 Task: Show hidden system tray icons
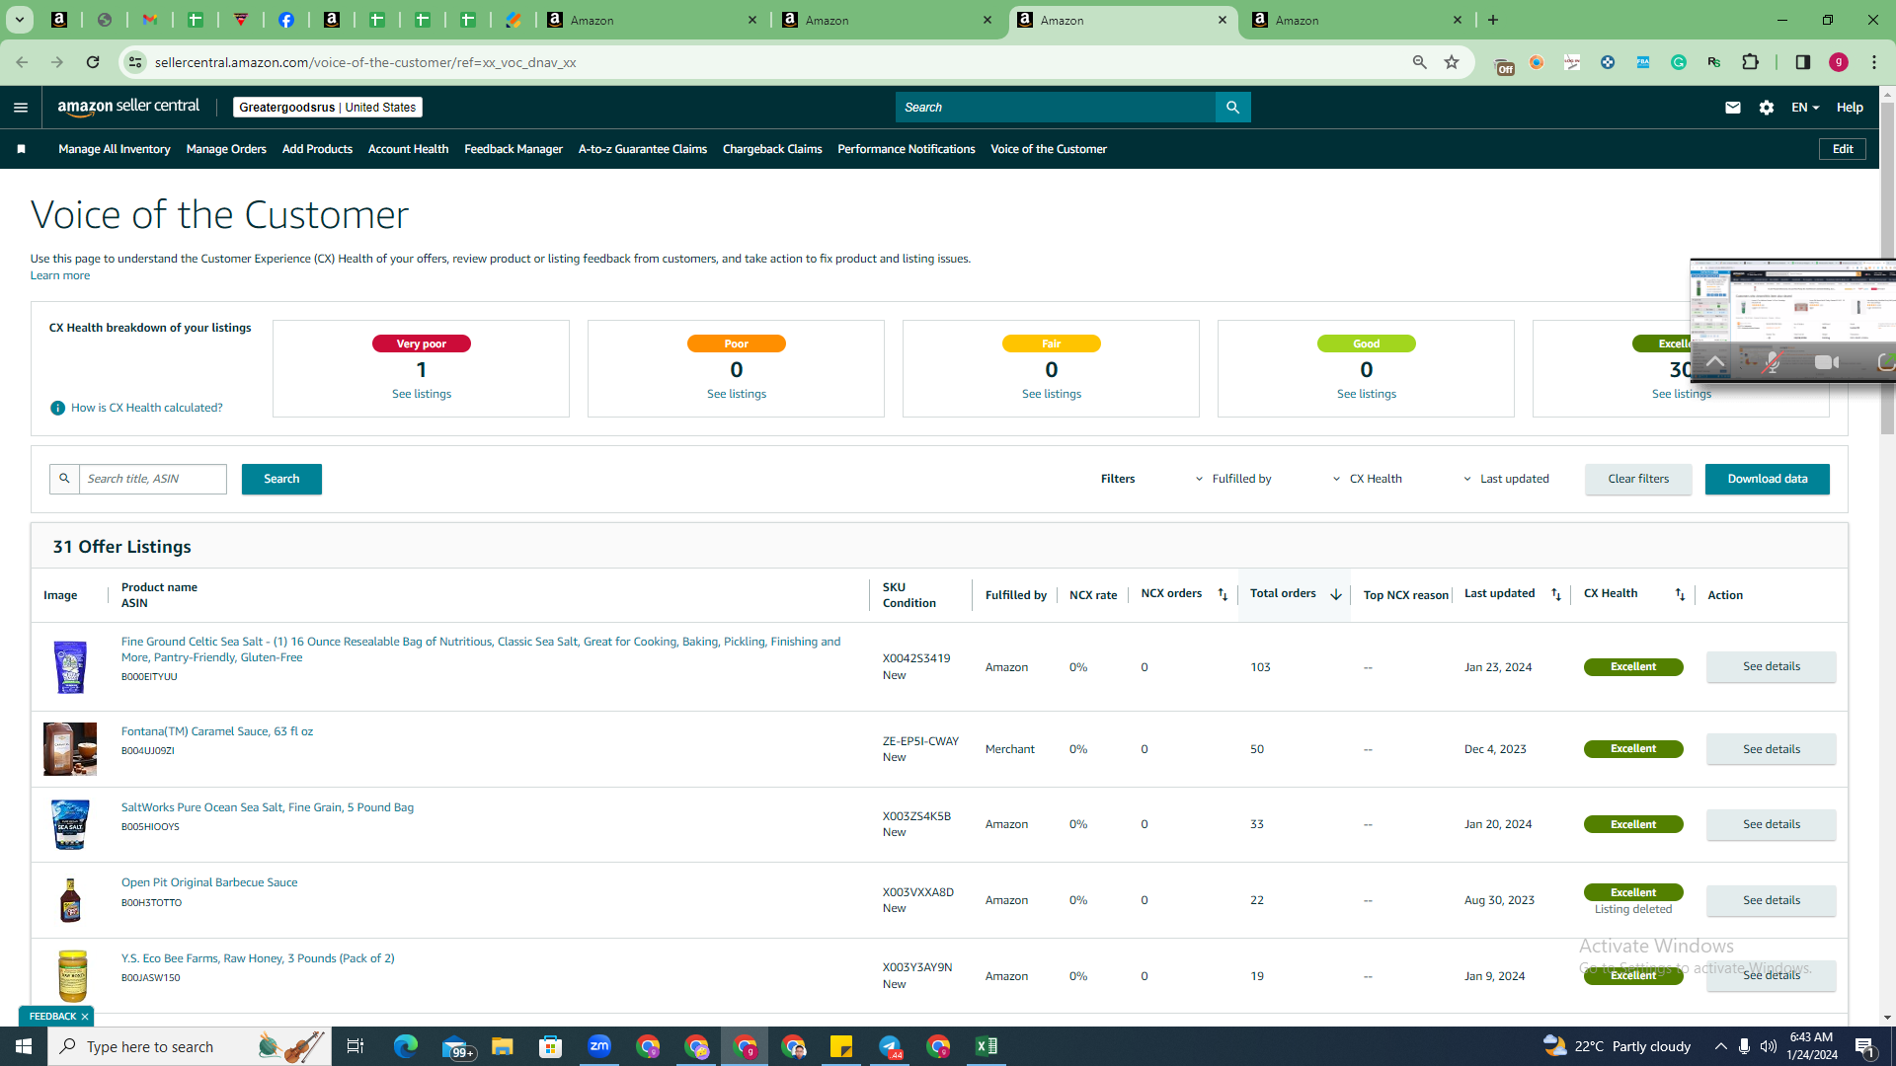pyautogui.click(x=1720, y=1046)
